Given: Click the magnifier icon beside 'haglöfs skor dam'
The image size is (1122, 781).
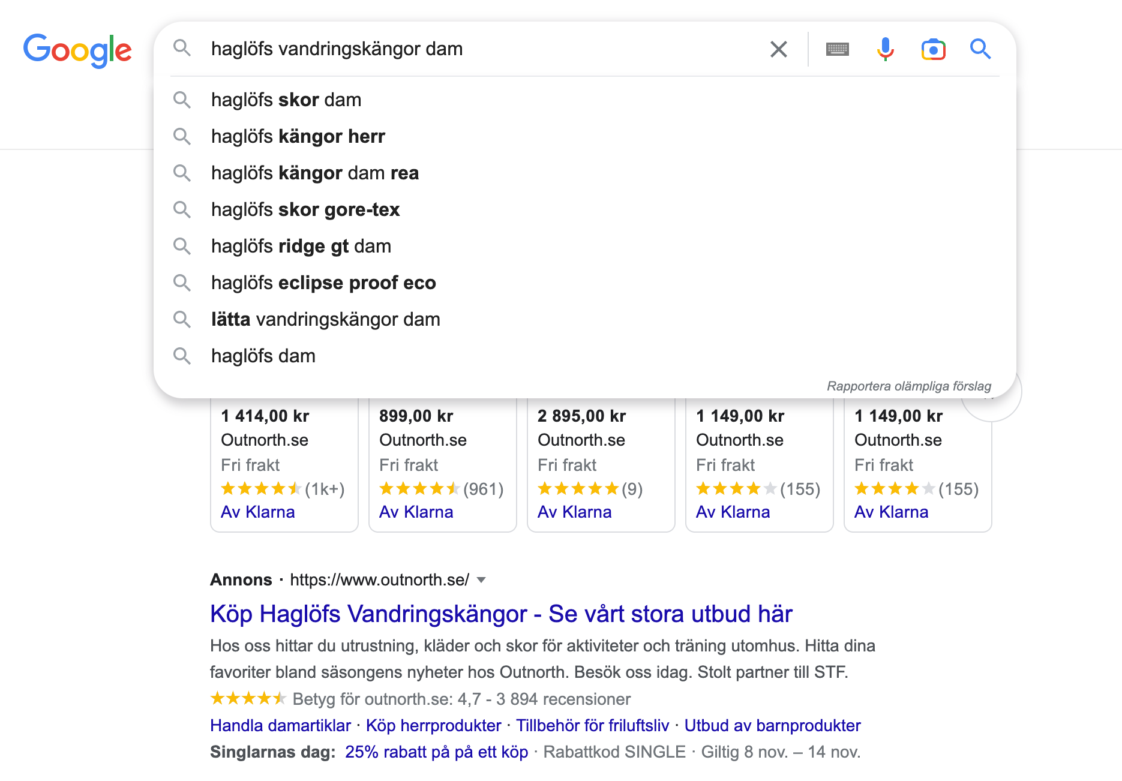Looking at the screenshot, I should pos(182,100).
